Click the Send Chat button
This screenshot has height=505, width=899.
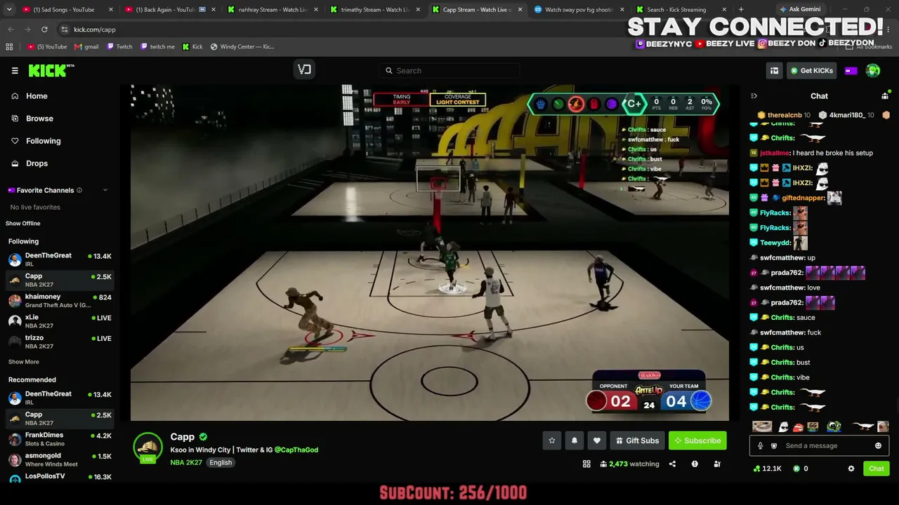click(x=877, y=469)
